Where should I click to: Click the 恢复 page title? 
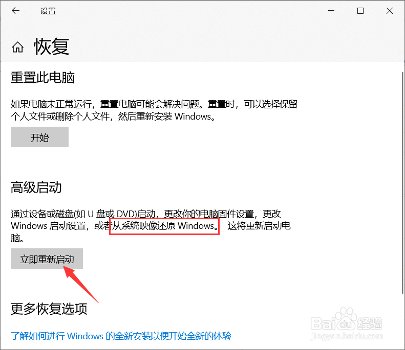pos(52,46)
